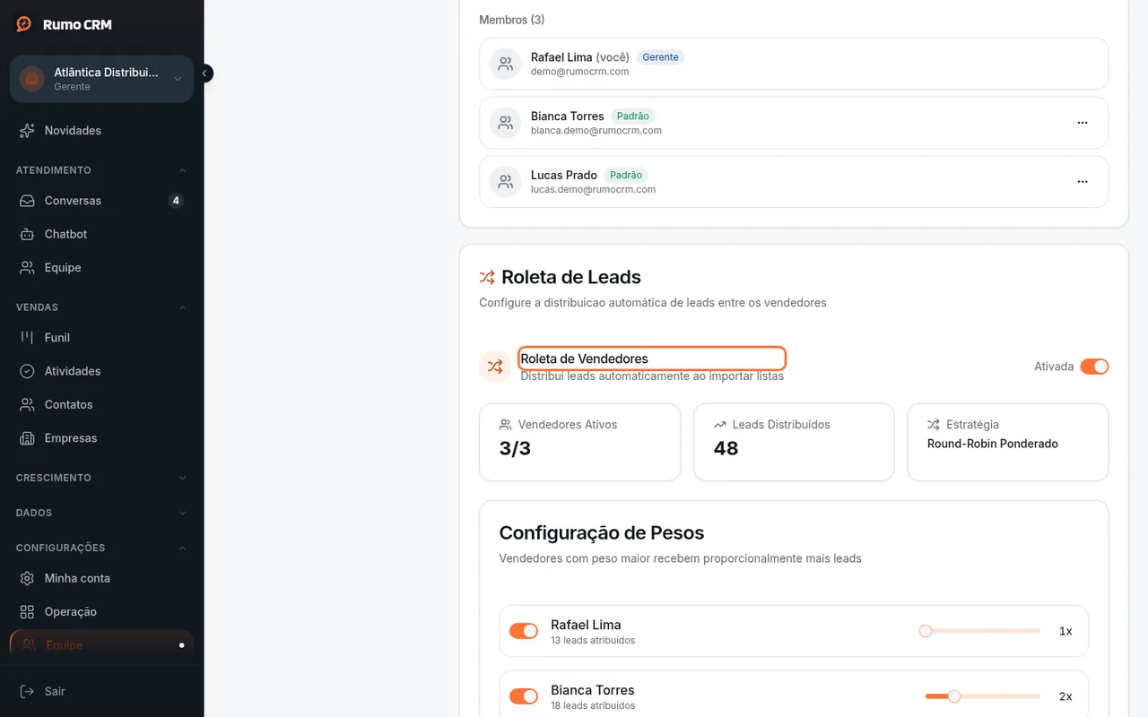
Task: Click Rafael Lima's member avatar icon
Action: 506,64
